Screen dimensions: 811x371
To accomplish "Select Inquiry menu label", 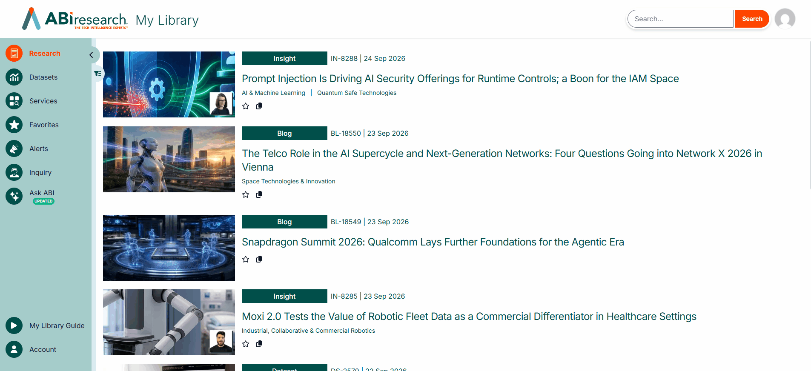I will point(40,172).
